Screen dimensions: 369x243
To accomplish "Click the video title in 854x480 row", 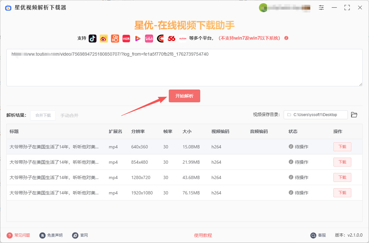I will [54, 162].
